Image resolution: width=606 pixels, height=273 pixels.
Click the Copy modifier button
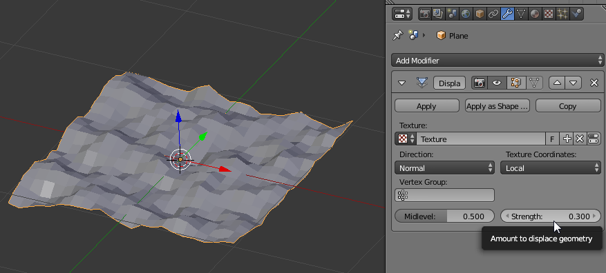(568, 106)
